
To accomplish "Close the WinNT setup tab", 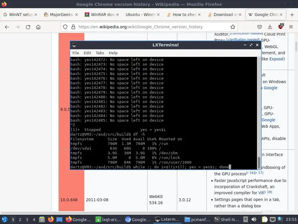I will click(x=36, y=15).
